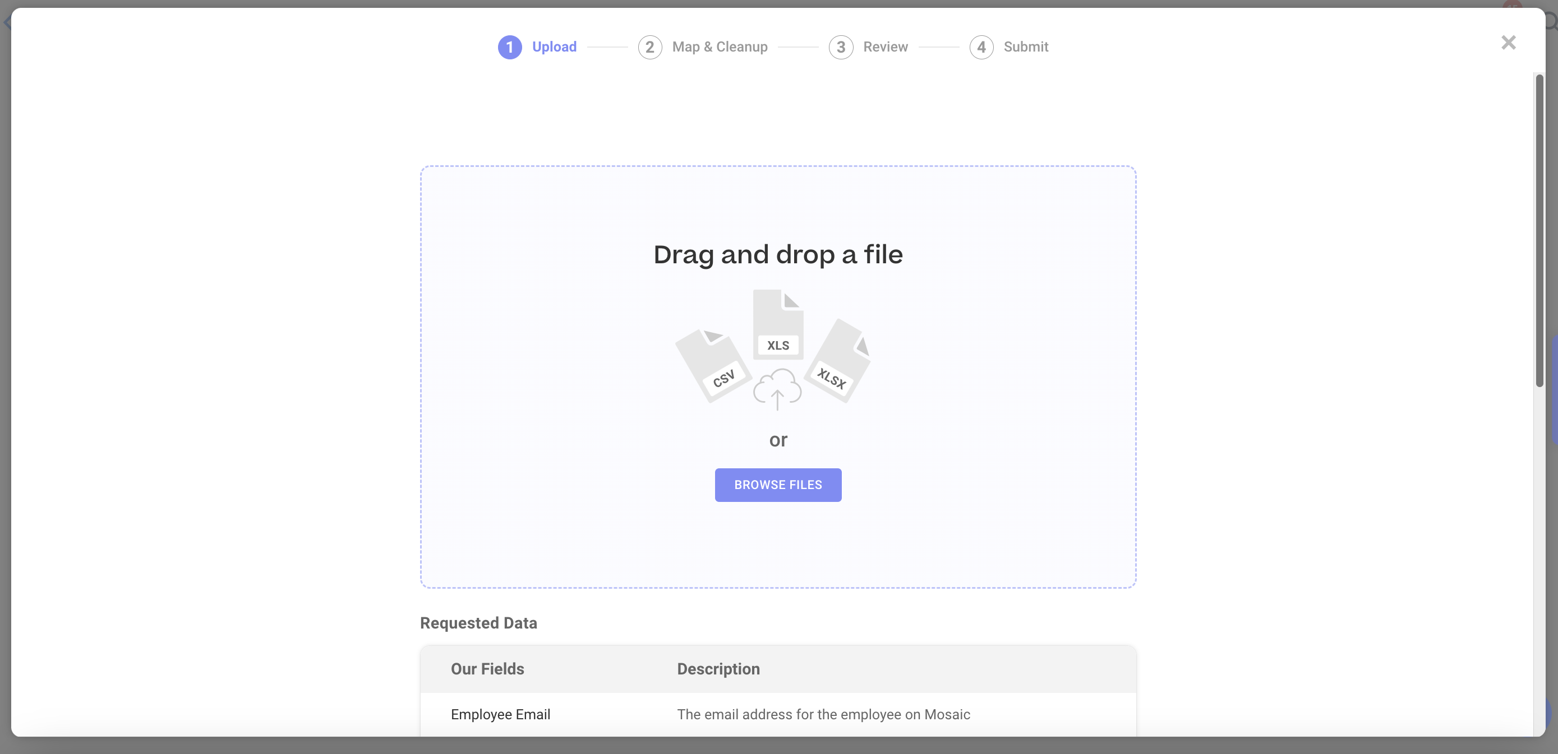Click the Our Fields column header
Image resolution: width=1558 pixels, height=754 pixels.
pos(487,669)
